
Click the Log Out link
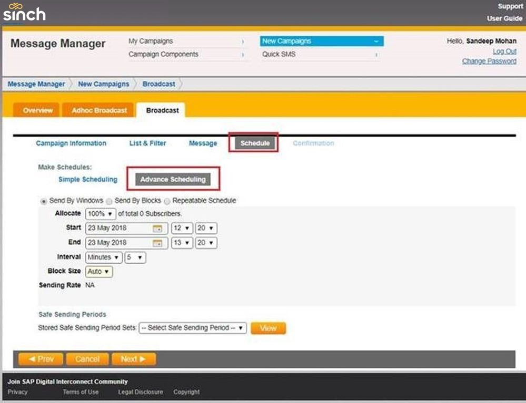coord(504,51)
